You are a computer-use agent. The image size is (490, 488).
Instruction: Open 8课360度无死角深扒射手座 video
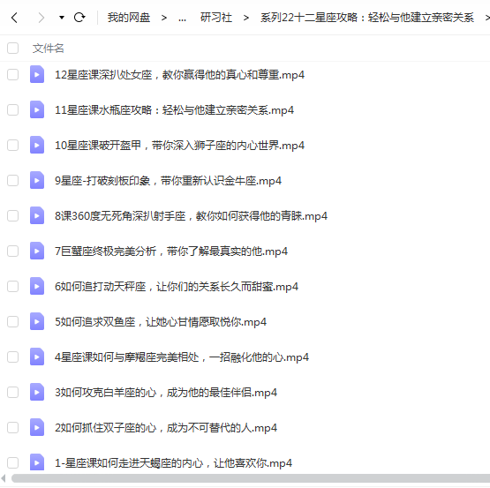tap(191, 216)
